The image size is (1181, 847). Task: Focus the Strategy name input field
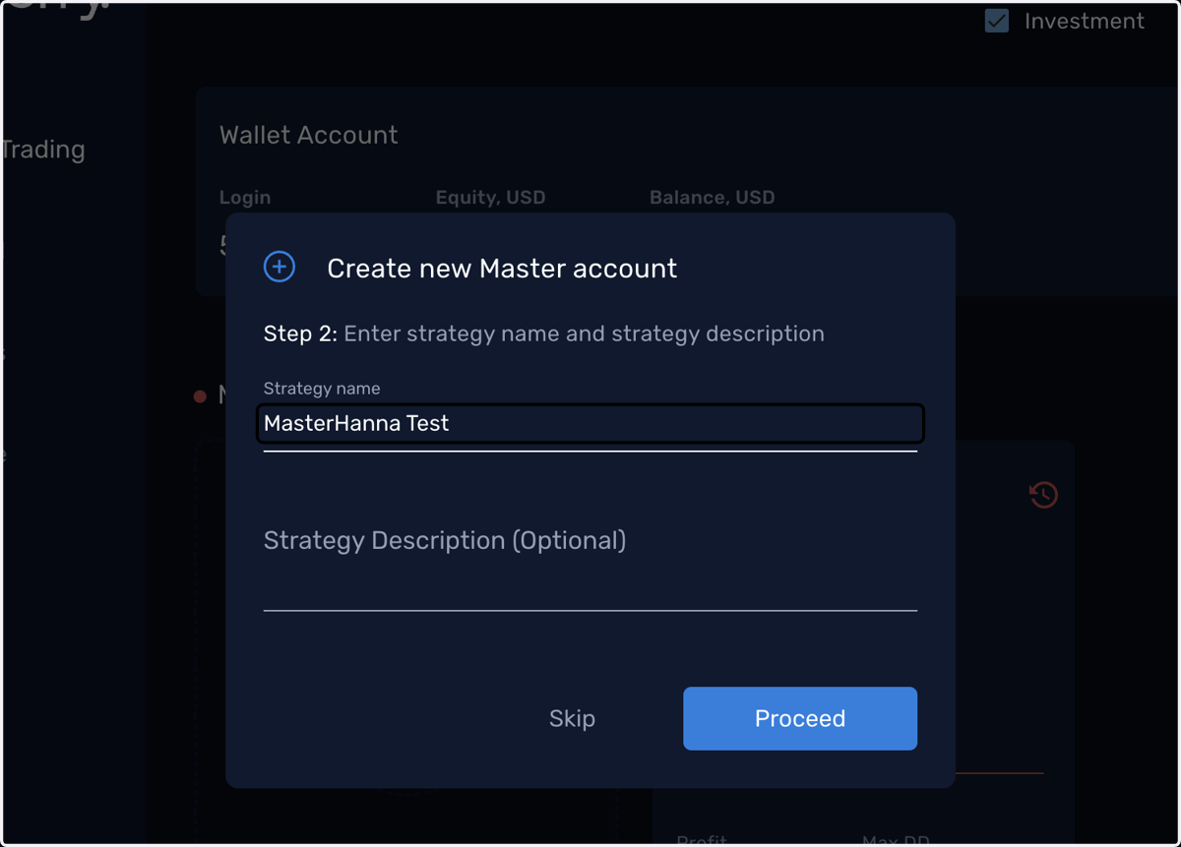point(590,424)
